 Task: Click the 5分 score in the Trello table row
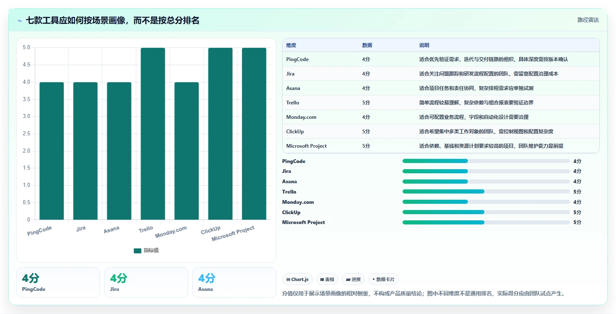coord(366,103)
